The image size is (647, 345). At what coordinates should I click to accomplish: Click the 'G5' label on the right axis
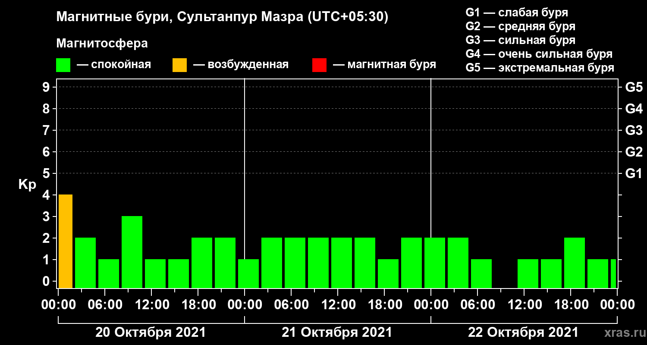pos(634,87)
